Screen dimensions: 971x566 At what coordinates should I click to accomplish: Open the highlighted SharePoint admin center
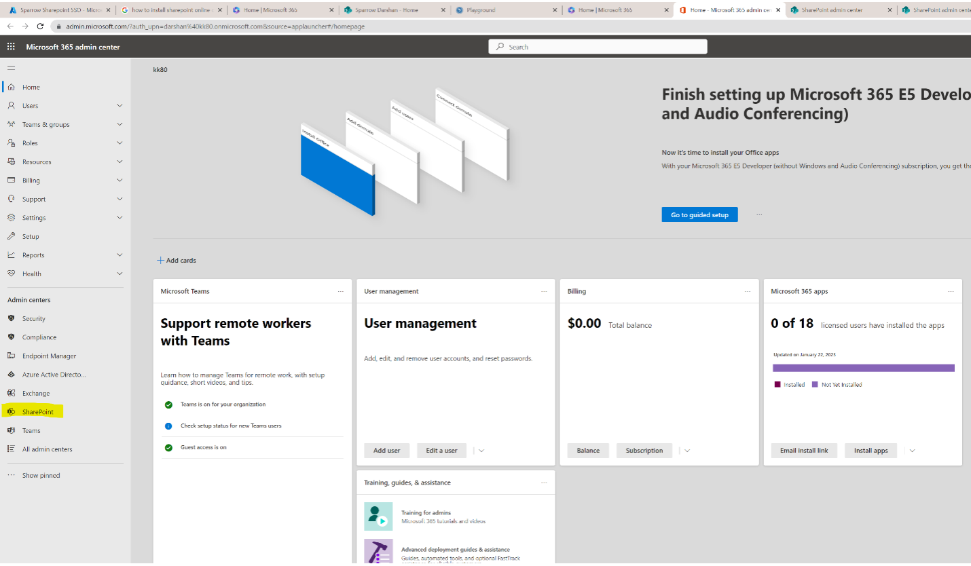(37, 412)
